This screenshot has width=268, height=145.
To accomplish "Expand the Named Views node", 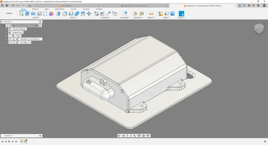I will pos(6,32).
